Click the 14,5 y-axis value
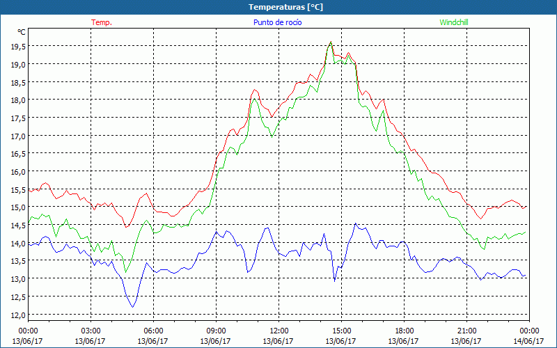This screenshot has width=557, height=348. click(17, 225)
